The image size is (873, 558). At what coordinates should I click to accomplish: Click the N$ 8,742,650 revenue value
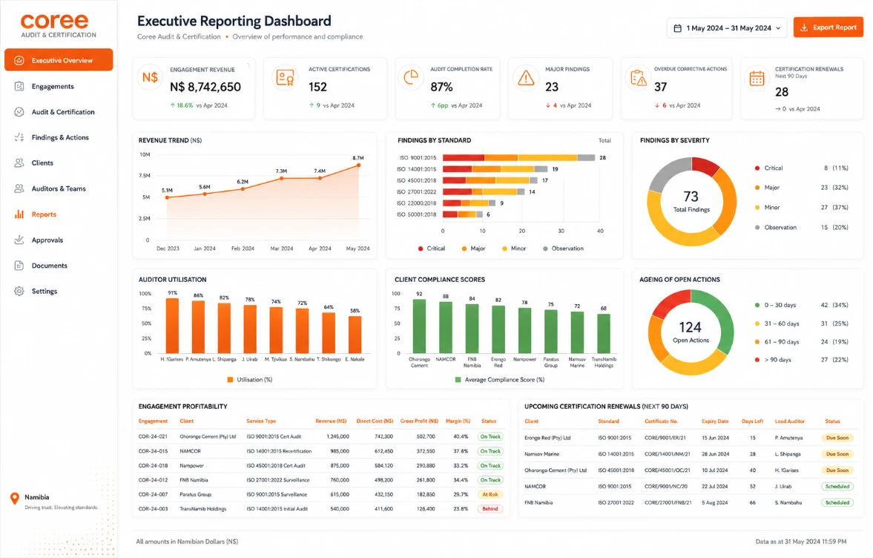[x=205, y=88]
